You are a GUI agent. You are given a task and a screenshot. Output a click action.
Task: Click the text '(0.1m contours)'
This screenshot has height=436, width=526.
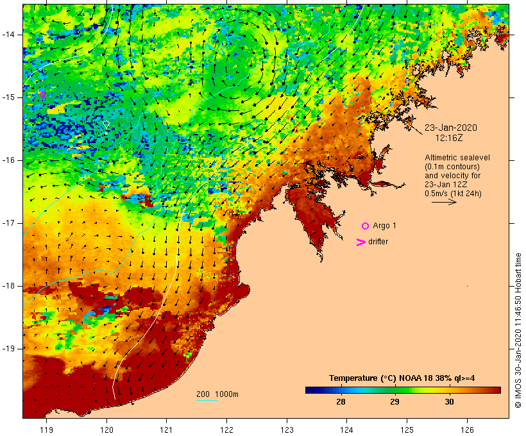click(x=452, y=167)
